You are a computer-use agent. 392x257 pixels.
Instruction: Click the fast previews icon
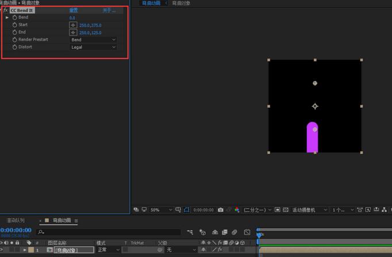[x=368, y=209]
